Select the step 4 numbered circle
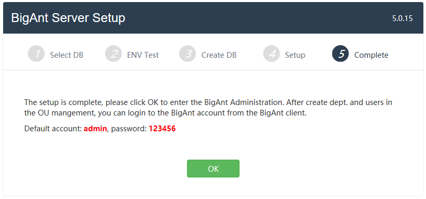The height and width of the screenshot is (199, 426). (x=272, y=54)
